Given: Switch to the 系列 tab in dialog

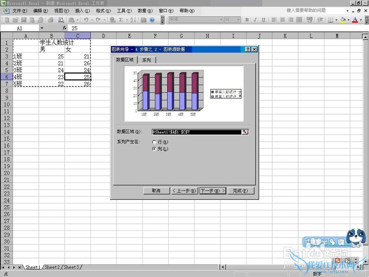Looking at the screenshot, I should click(x=146, y=60).
